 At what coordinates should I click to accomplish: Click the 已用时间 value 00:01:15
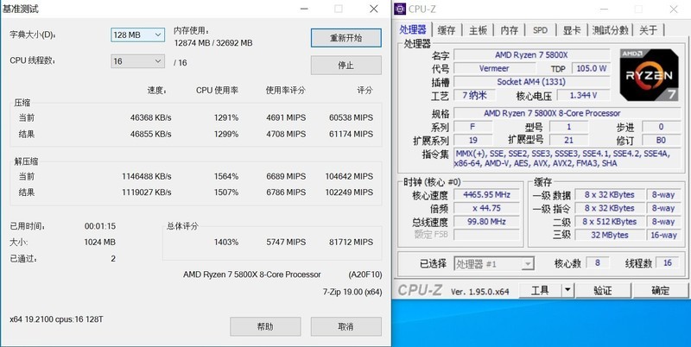coord(100,226)
